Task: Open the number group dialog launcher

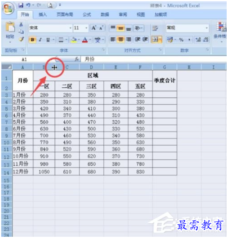Action: tap(207, 50)
